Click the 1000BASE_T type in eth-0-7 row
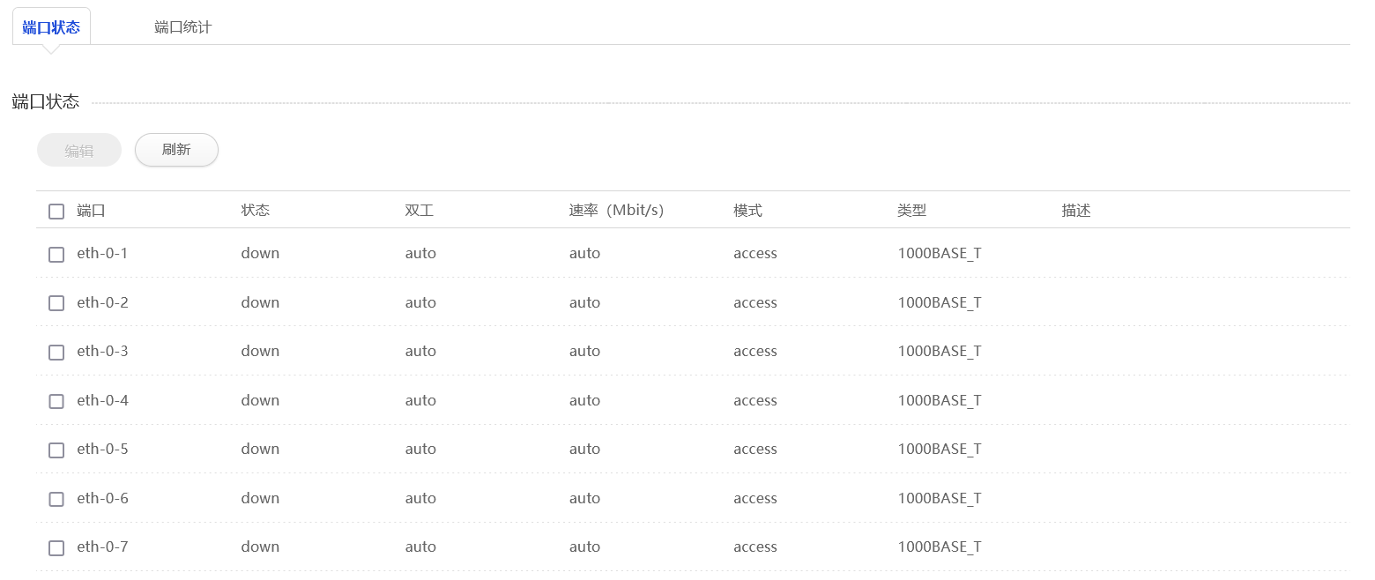The width and height of the screenshot is (1375, 580). click(940, 547)
